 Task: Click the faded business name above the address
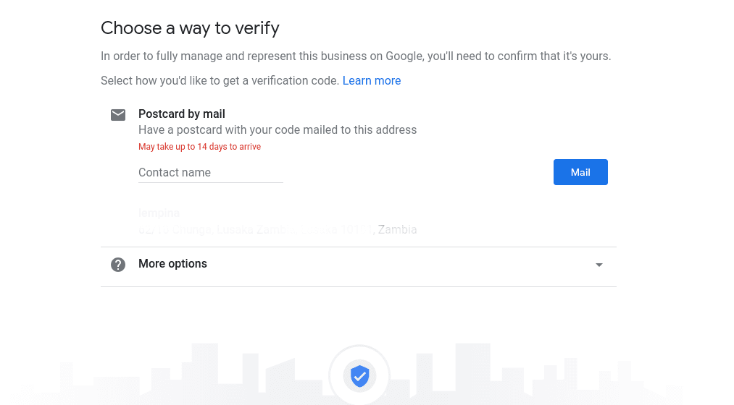[159, 213]
